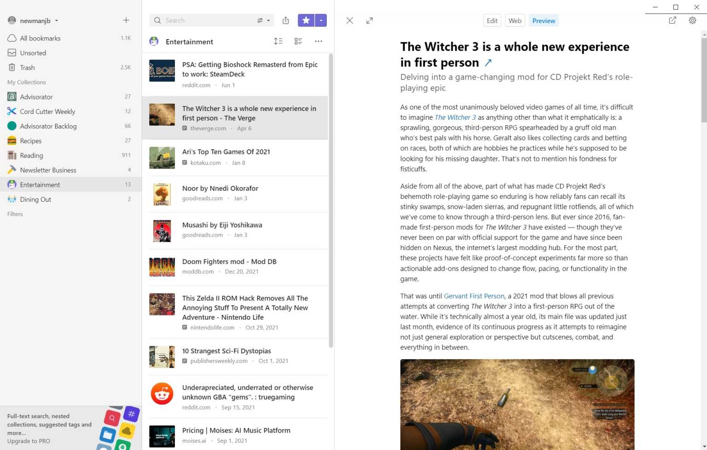This screenshot has height=450, width=707.
Task: Select the Preview view mode
Action: 544,20
